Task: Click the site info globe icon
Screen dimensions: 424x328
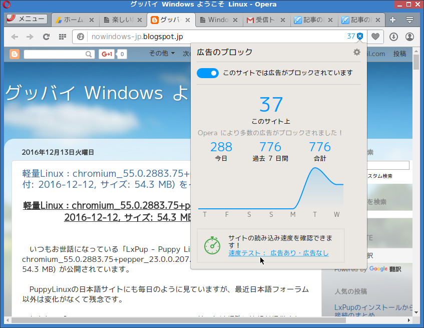Action: (x=81, y=37)
